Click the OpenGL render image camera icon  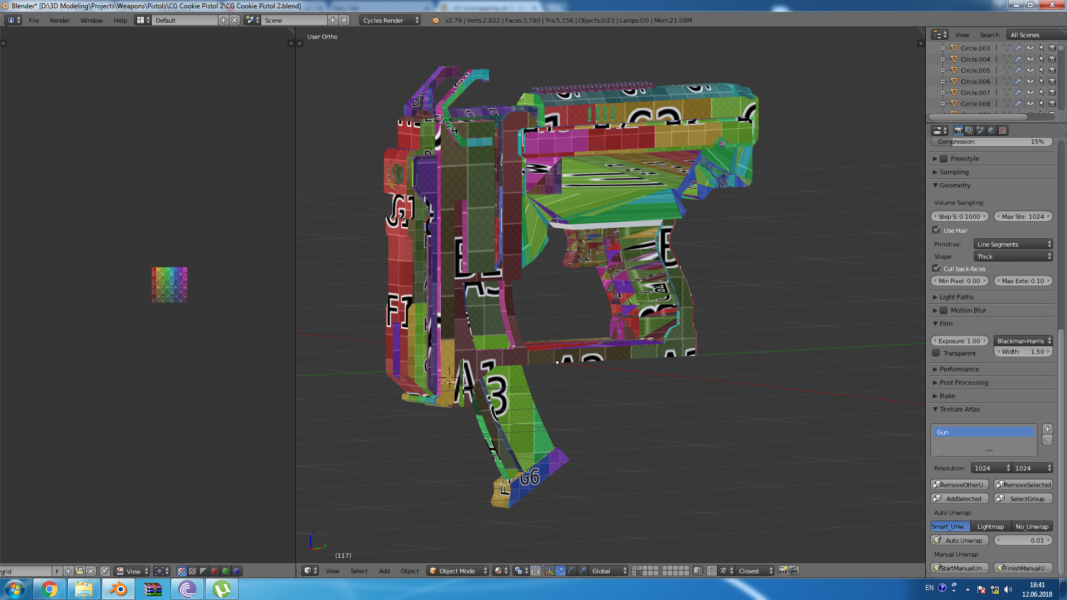[x=782, y=571]
